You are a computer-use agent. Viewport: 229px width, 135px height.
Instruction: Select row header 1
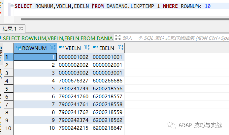(9, 57)
